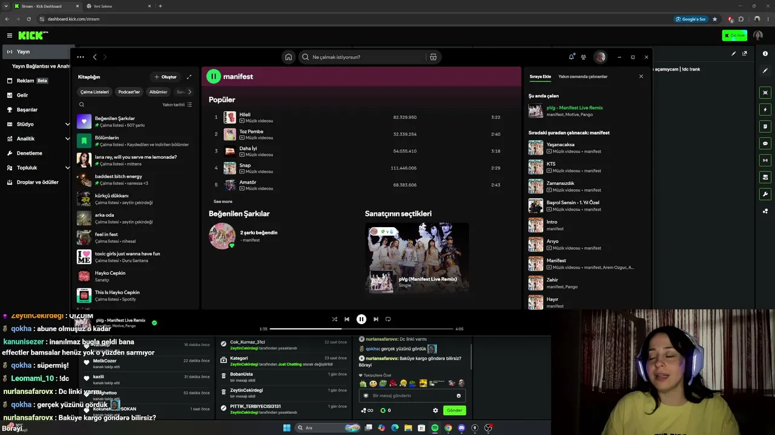This screenshot has width=775, height=435.
Task: Click the Kick chat message input
Action: [x=412, y=396]
